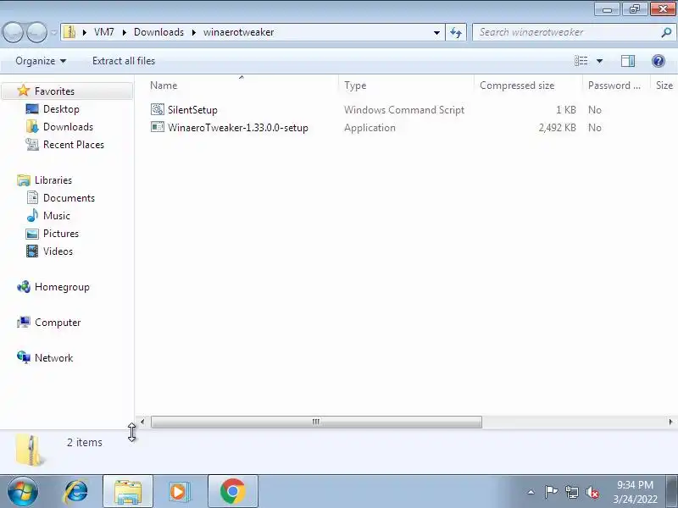Click the Network icon
Viewport: 678px width, 508px height.
[24, 357]
